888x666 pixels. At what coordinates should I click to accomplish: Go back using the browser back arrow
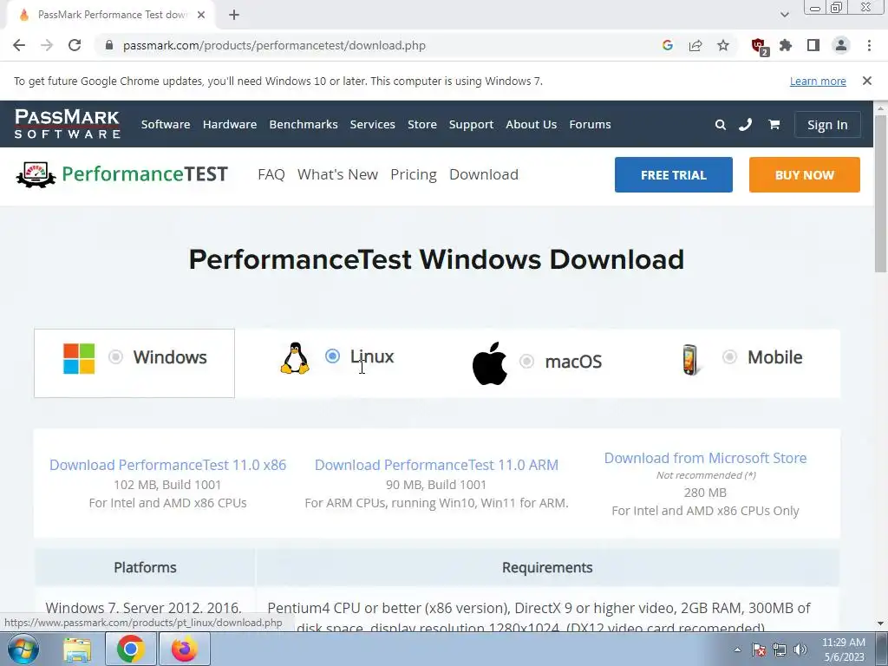point(19,45)
